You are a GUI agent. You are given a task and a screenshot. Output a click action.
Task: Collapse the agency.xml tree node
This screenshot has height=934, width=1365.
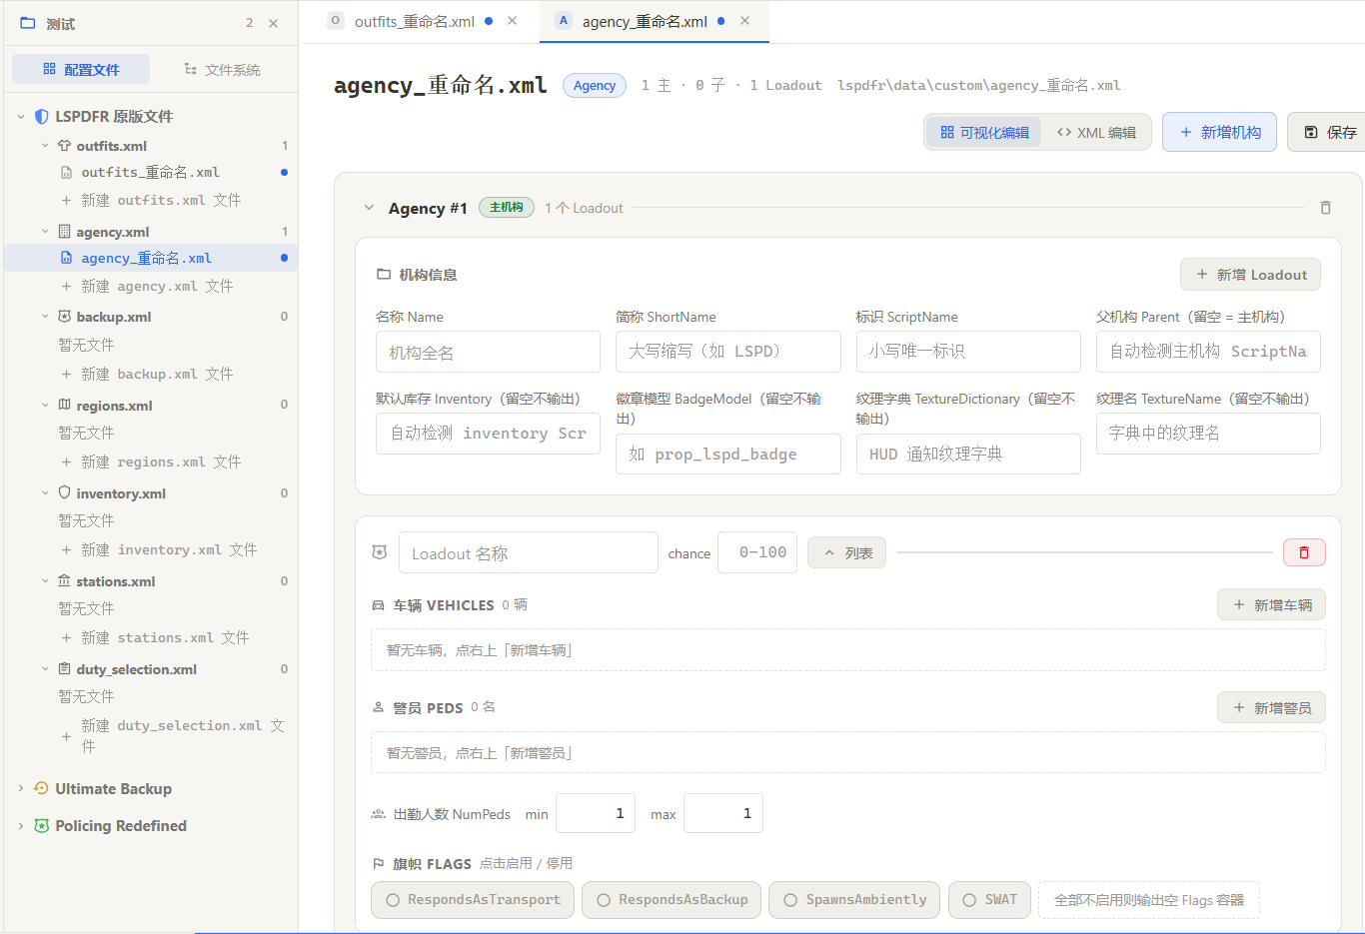45,232
